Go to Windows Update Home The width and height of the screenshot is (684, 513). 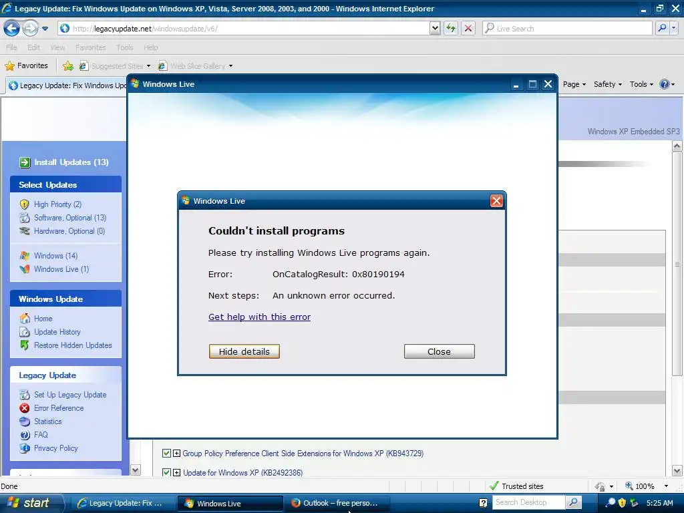43,319
